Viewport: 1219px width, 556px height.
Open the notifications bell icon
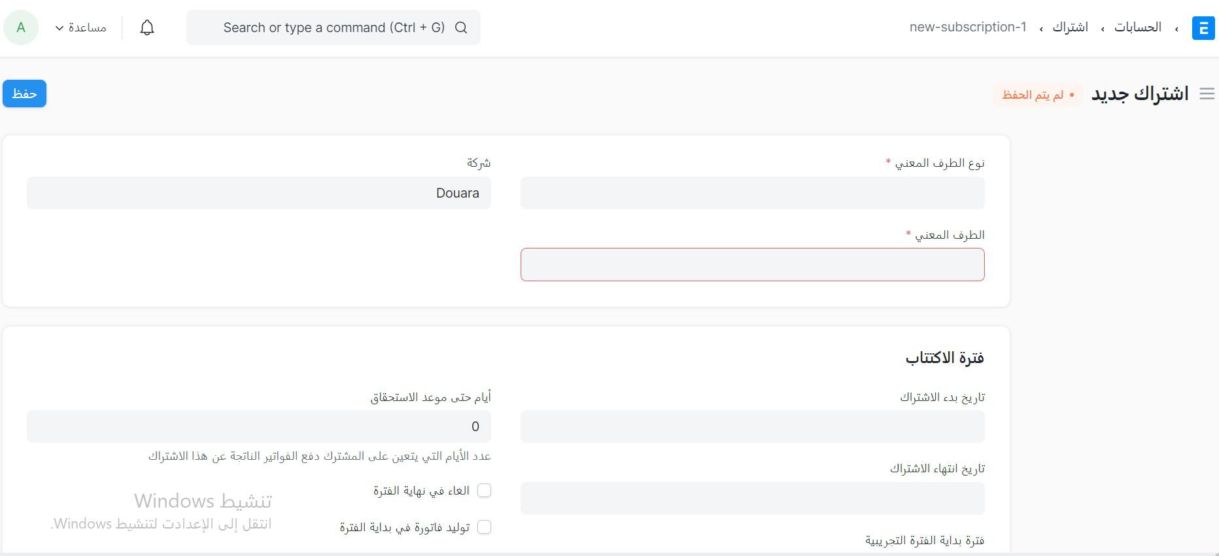click(147, 27)
